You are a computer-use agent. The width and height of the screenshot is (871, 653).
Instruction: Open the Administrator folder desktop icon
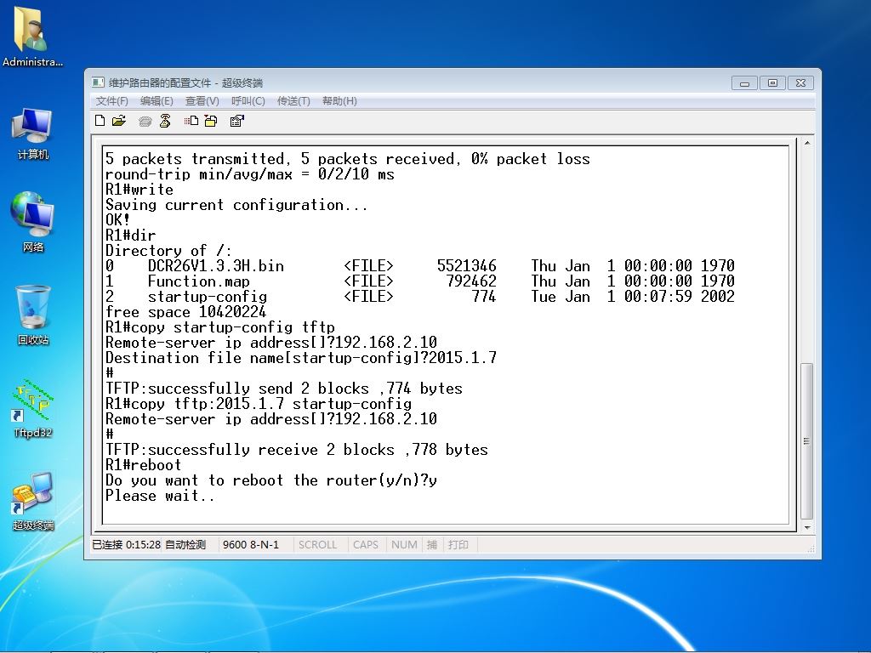coord(32,36)
